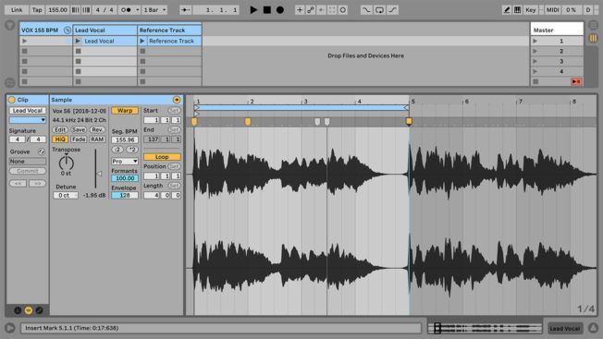Image resolution: width=603 pixels, height=339 pixels.
Task: Open the Groove hot-swap icon
Action: coord(41,151)
